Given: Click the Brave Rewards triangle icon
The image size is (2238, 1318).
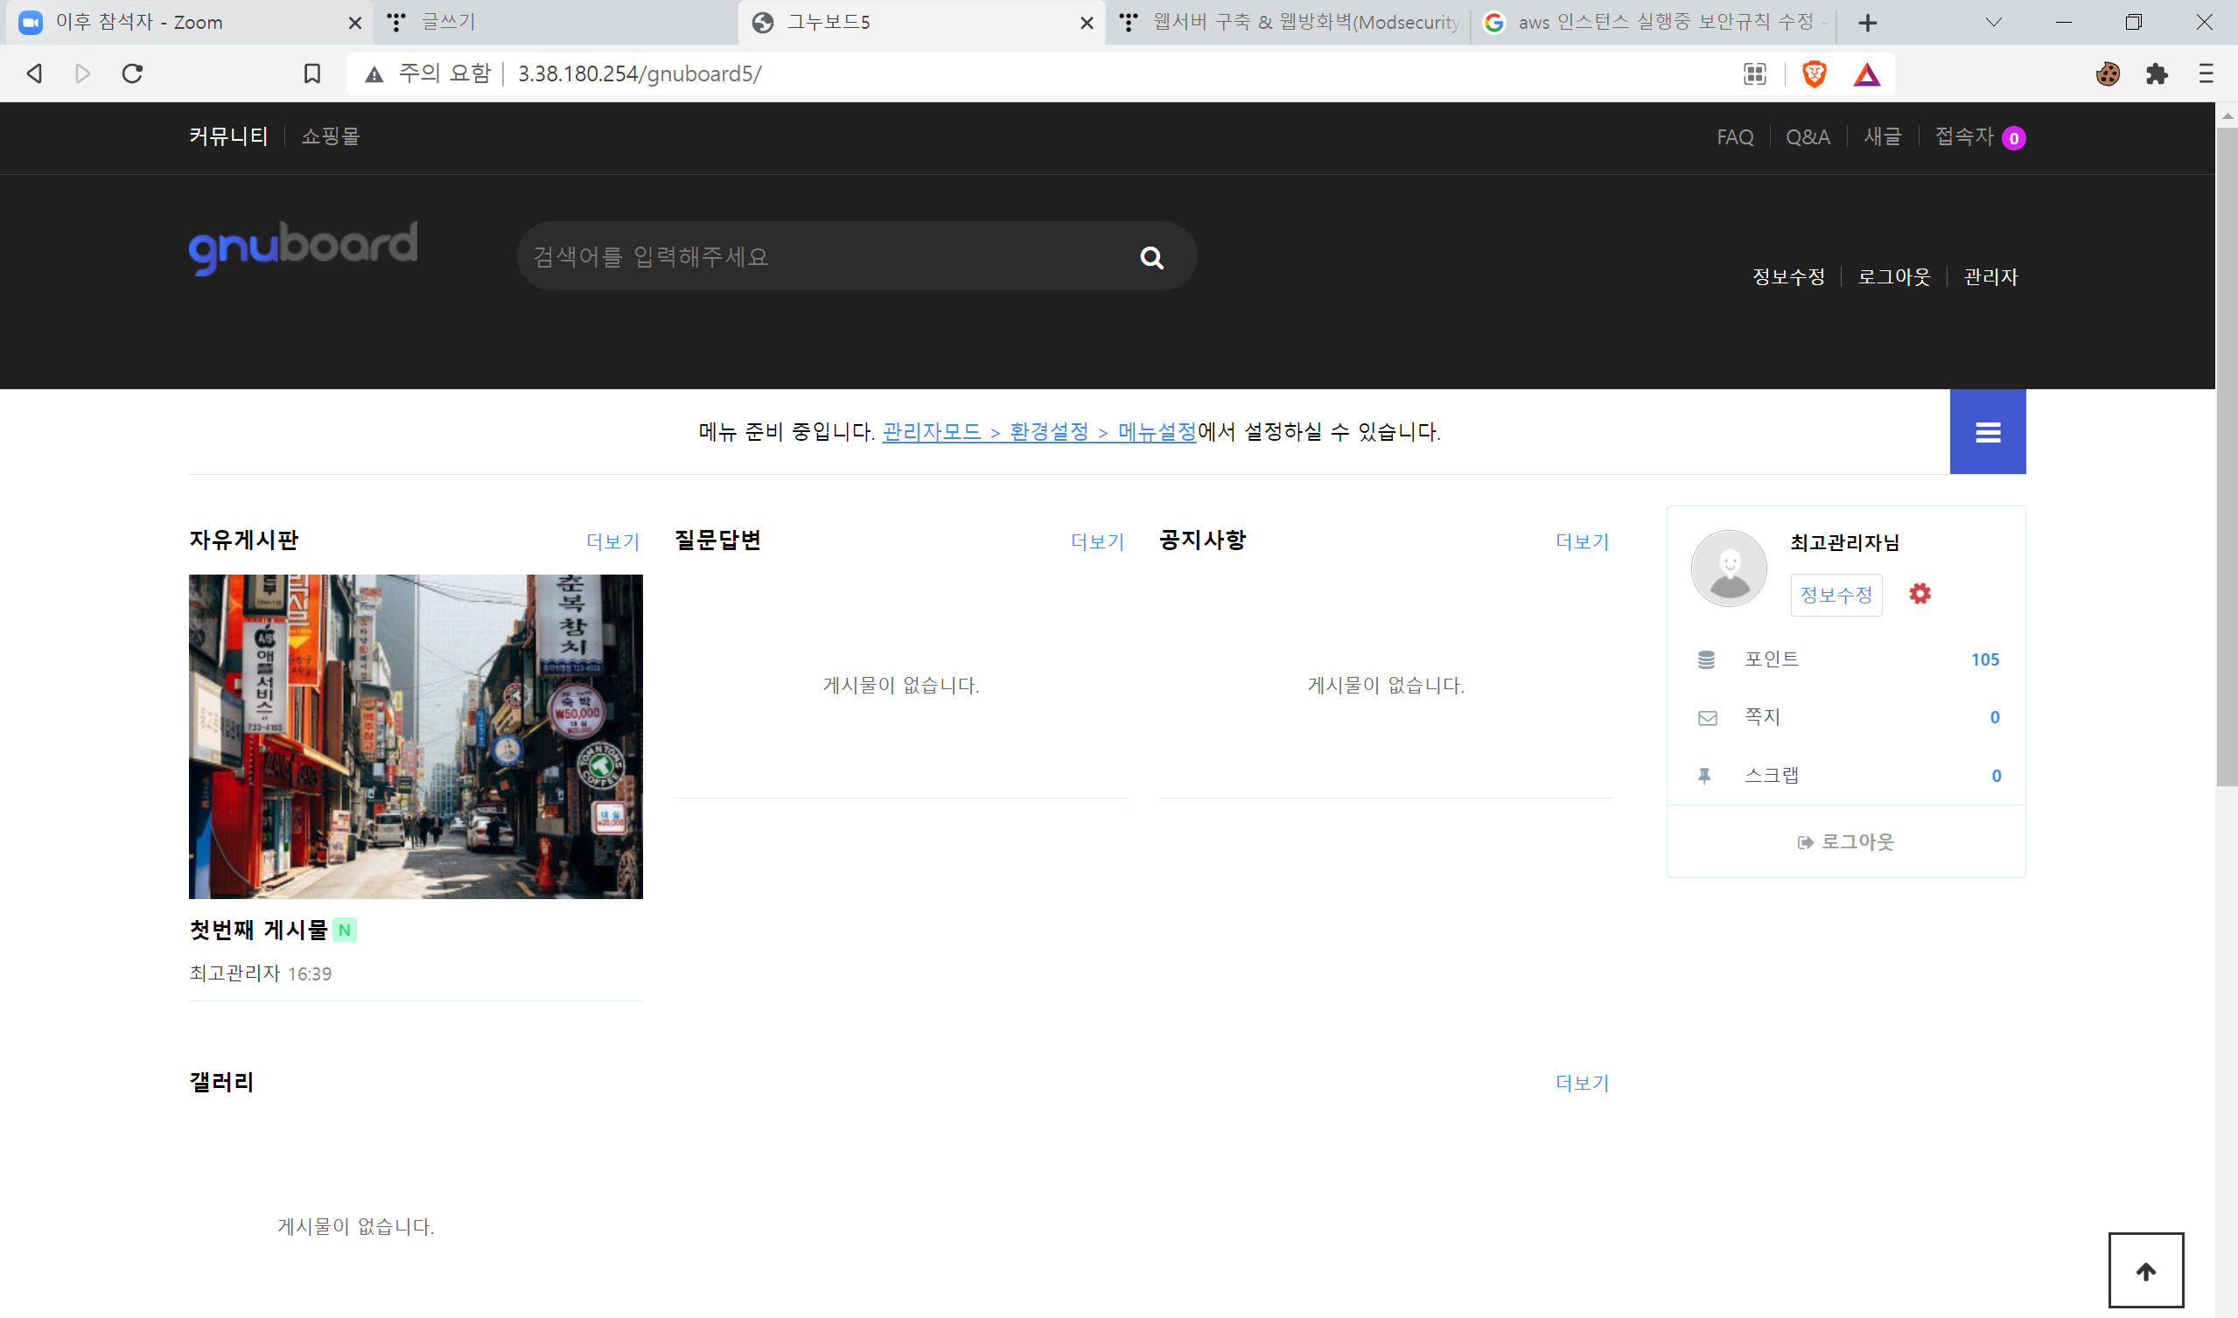Looking at the screenshot, I should tap(1867, 74).
